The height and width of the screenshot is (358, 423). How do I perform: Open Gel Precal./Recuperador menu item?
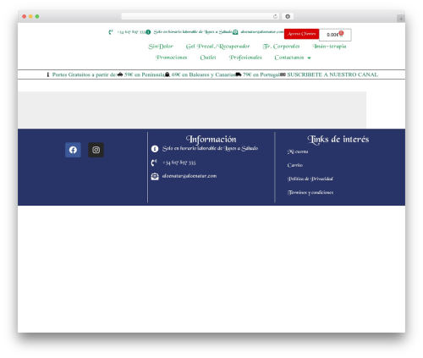(x=217, y=47)
